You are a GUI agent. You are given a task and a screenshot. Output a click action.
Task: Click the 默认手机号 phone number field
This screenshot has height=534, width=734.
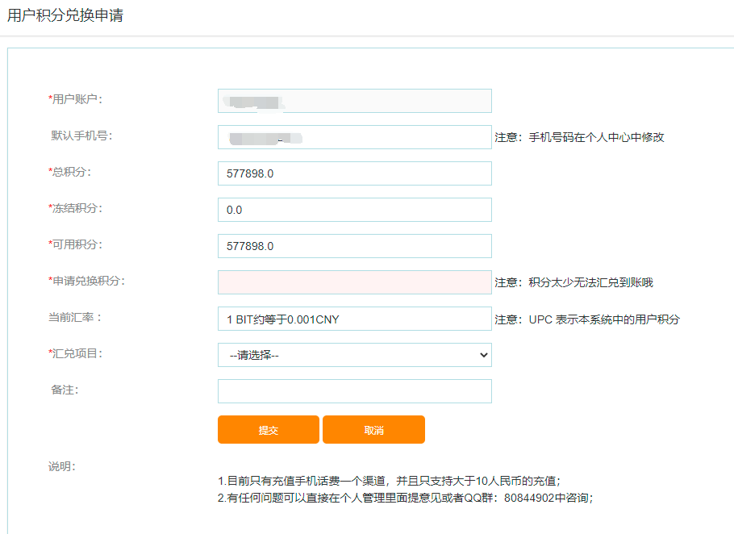[354, 137]
